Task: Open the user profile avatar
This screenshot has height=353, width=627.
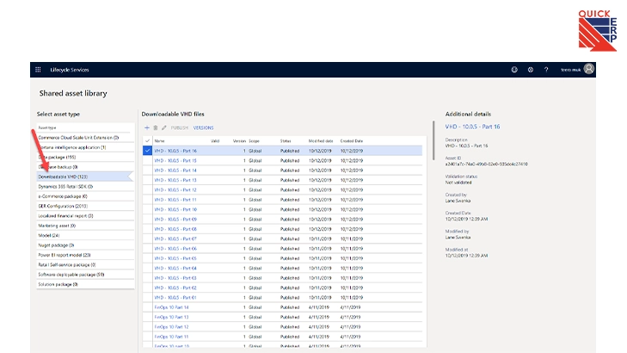Action: click(589, 69)
